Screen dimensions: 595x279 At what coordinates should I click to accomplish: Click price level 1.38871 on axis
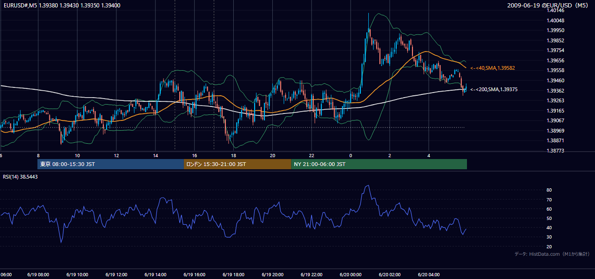pos(556,140)
